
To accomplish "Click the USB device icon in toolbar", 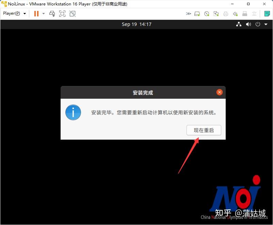I will click(245, 14).
